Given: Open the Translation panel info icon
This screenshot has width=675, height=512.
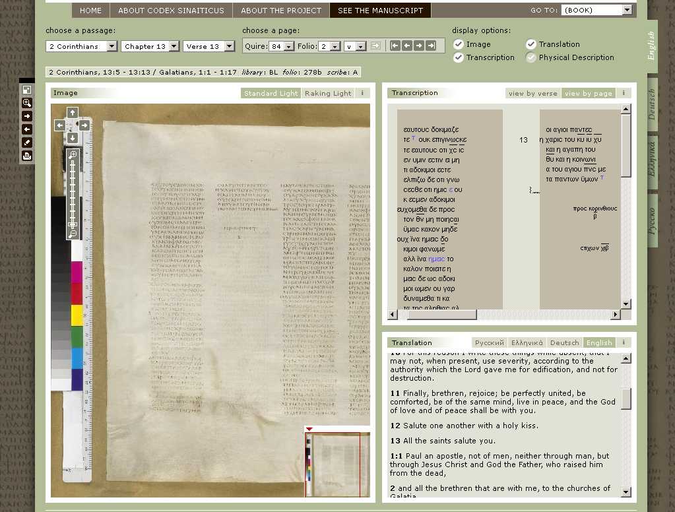Looking at the screenshot, I should 624,343.
